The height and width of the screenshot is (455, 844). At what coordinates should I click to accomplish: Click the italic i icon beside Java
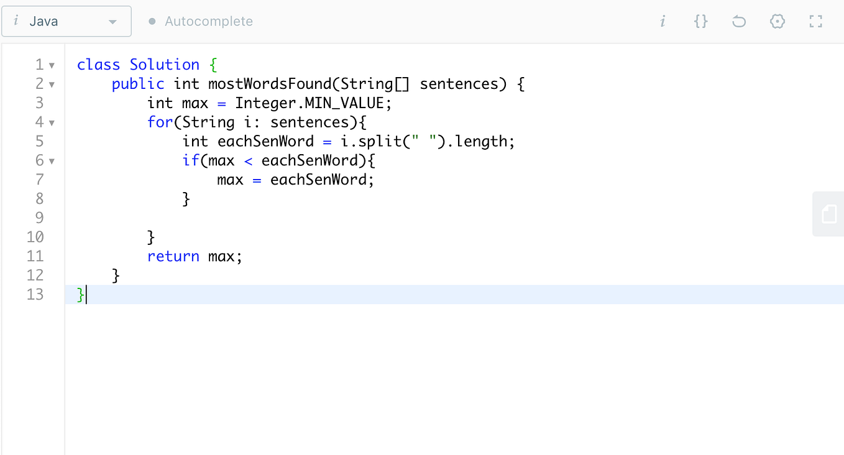click(16, 21)
